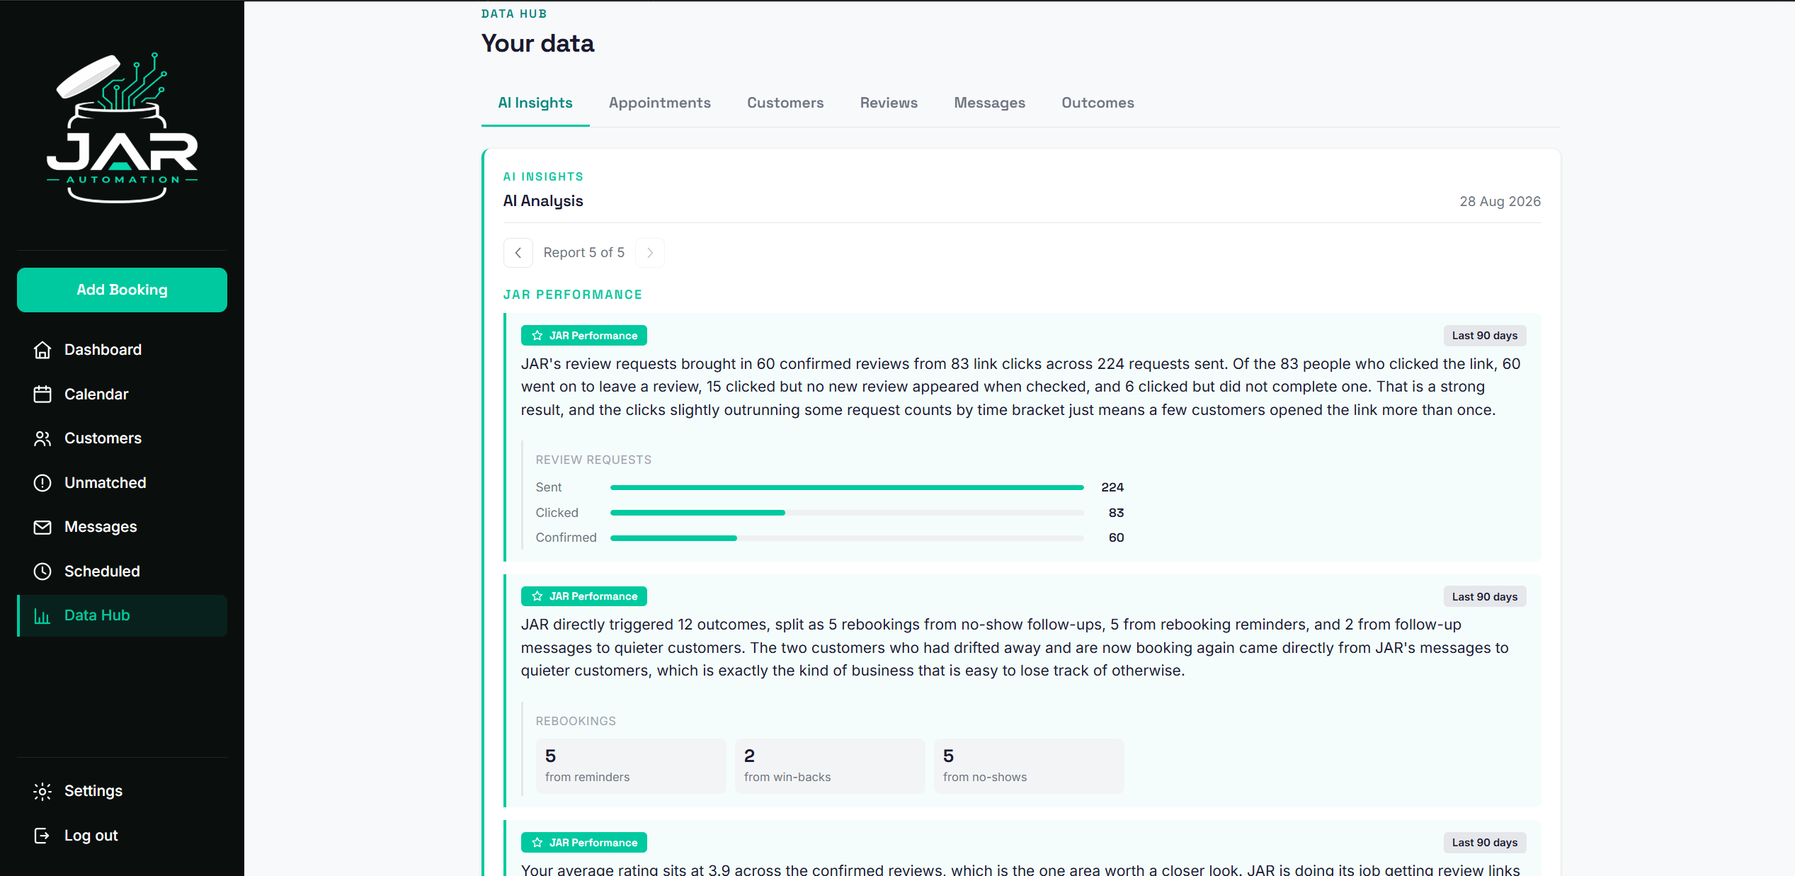Click star icon in third JAR Performance badge
Viewport: 1795px width, 876px height.
[x=537, y=843]
